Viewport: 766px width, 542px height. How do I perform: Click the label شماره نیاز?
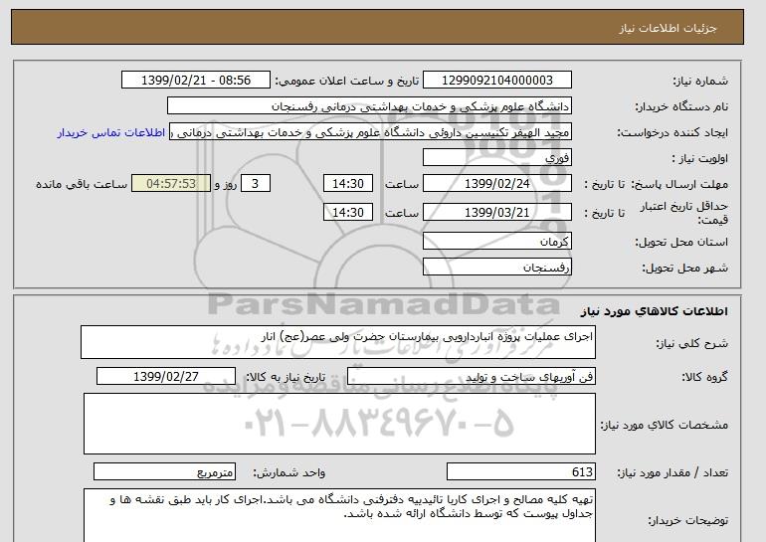(x=700, y=82)
